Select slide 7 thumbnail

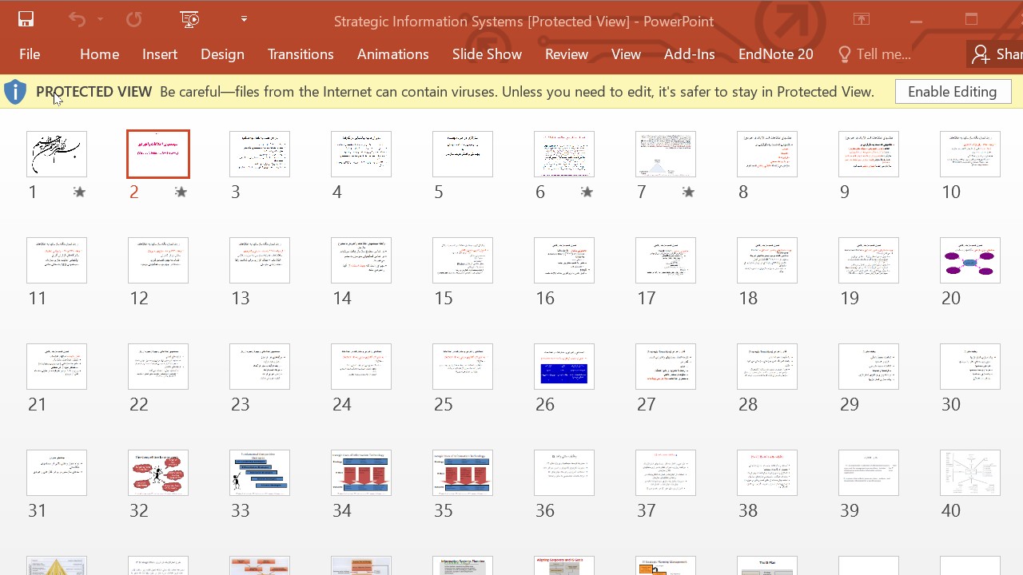pyautogui.click(x=666, y=154)
